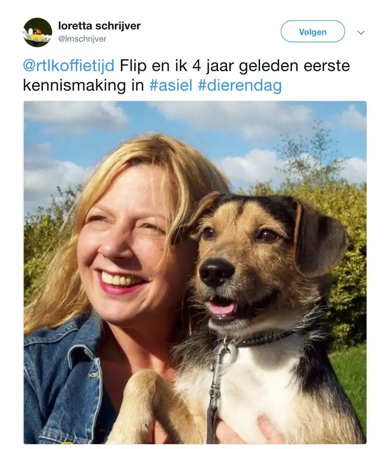
Task: Follow loretta schrijver with Volgen
Action: (x=313, y=31)
